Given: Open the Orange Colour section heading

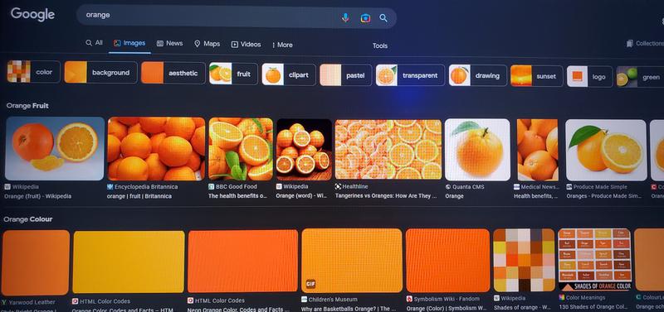Looking at the screenshot, I should [28, 219].
